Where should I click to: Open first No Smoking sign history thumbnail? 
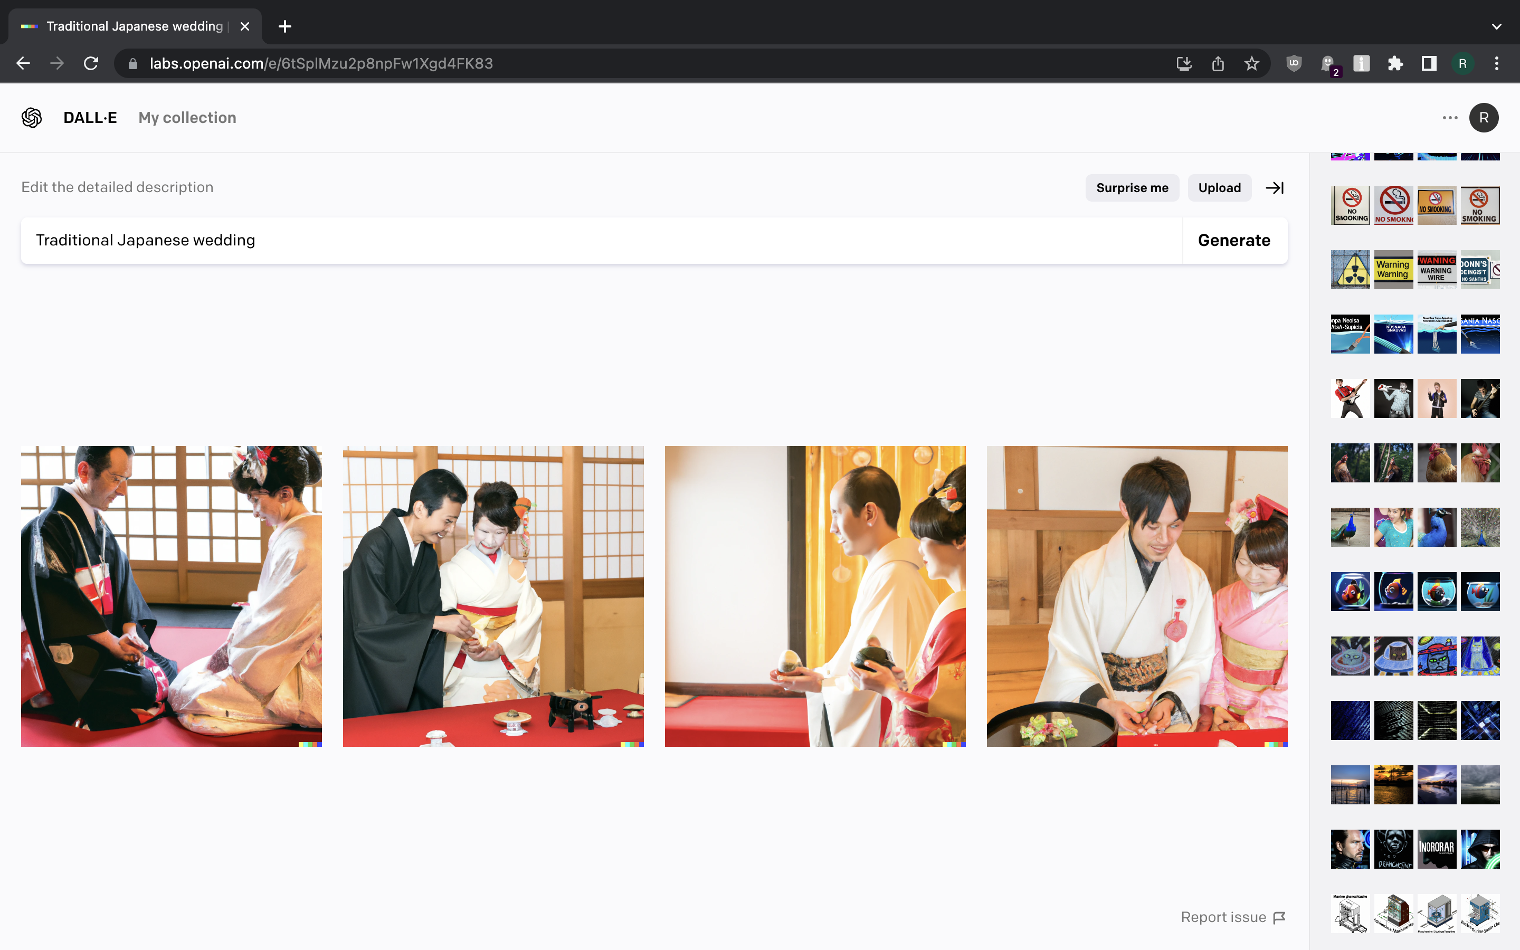coord(1351,205)
